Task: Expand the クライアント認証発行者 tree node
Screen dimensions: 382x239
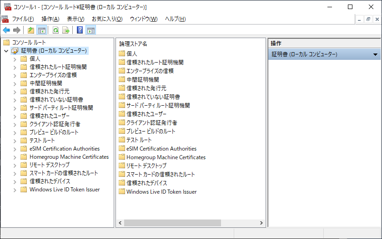Action: [15, 125]
